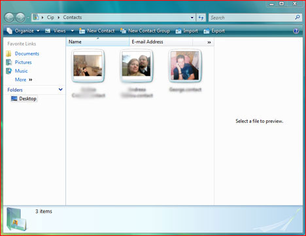Screen dimensions: 306x236
Task: Select the George contact thumbnail
Action: click(x=185, y=65)
